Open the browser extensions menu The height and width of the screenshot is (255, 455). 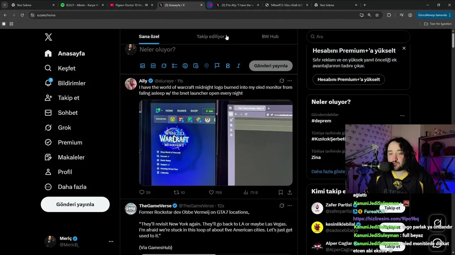[x=389, y=15]
